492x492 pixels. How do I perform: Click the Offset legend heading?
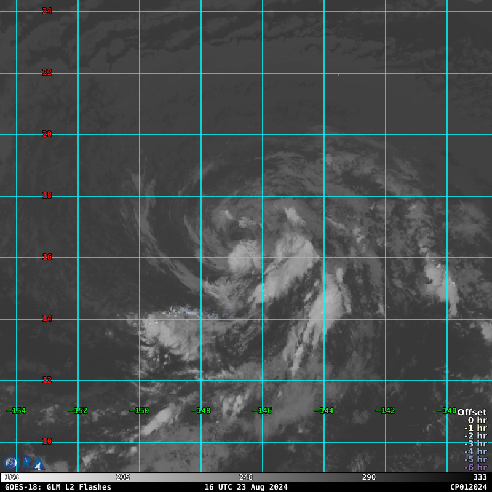[472, 413]
